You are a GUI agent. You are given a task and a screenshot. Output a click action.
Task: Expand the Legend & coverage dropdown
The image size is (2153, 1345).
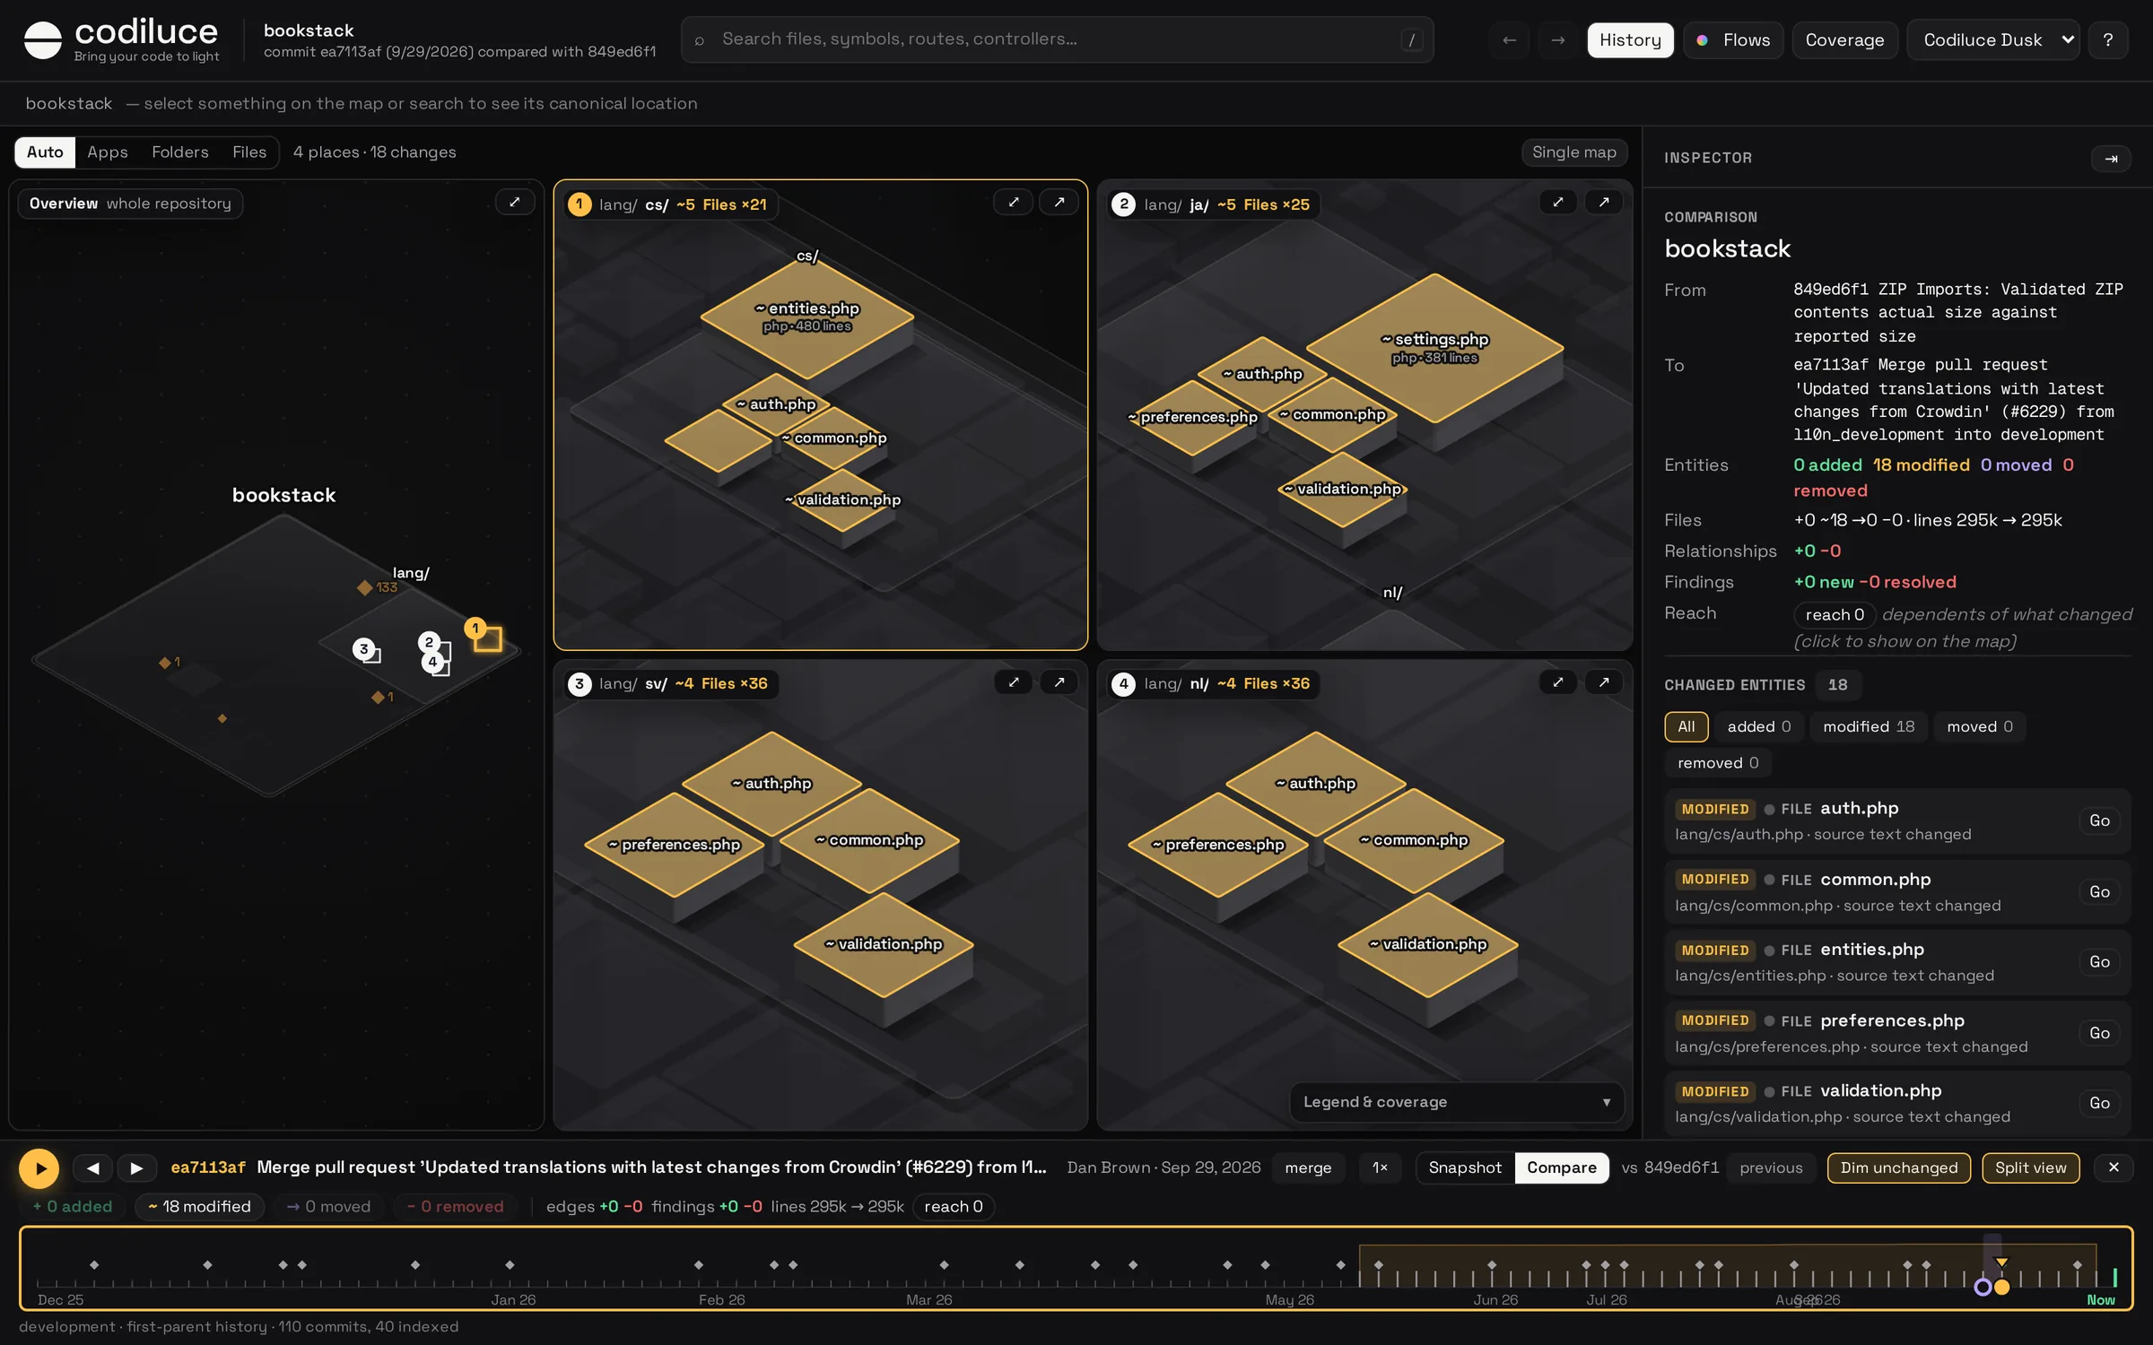pos(1457,1102)
